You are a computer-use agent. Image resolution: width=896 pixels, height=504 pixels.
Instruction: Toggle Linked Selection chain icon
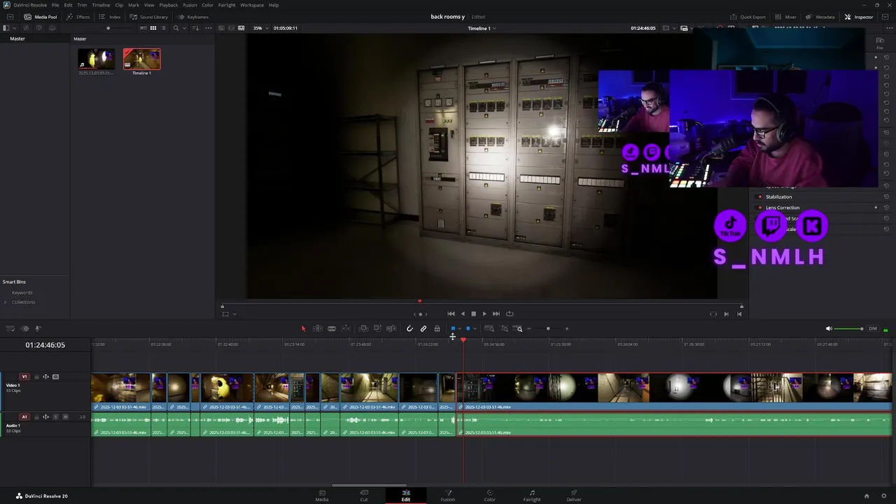(423, 328)
